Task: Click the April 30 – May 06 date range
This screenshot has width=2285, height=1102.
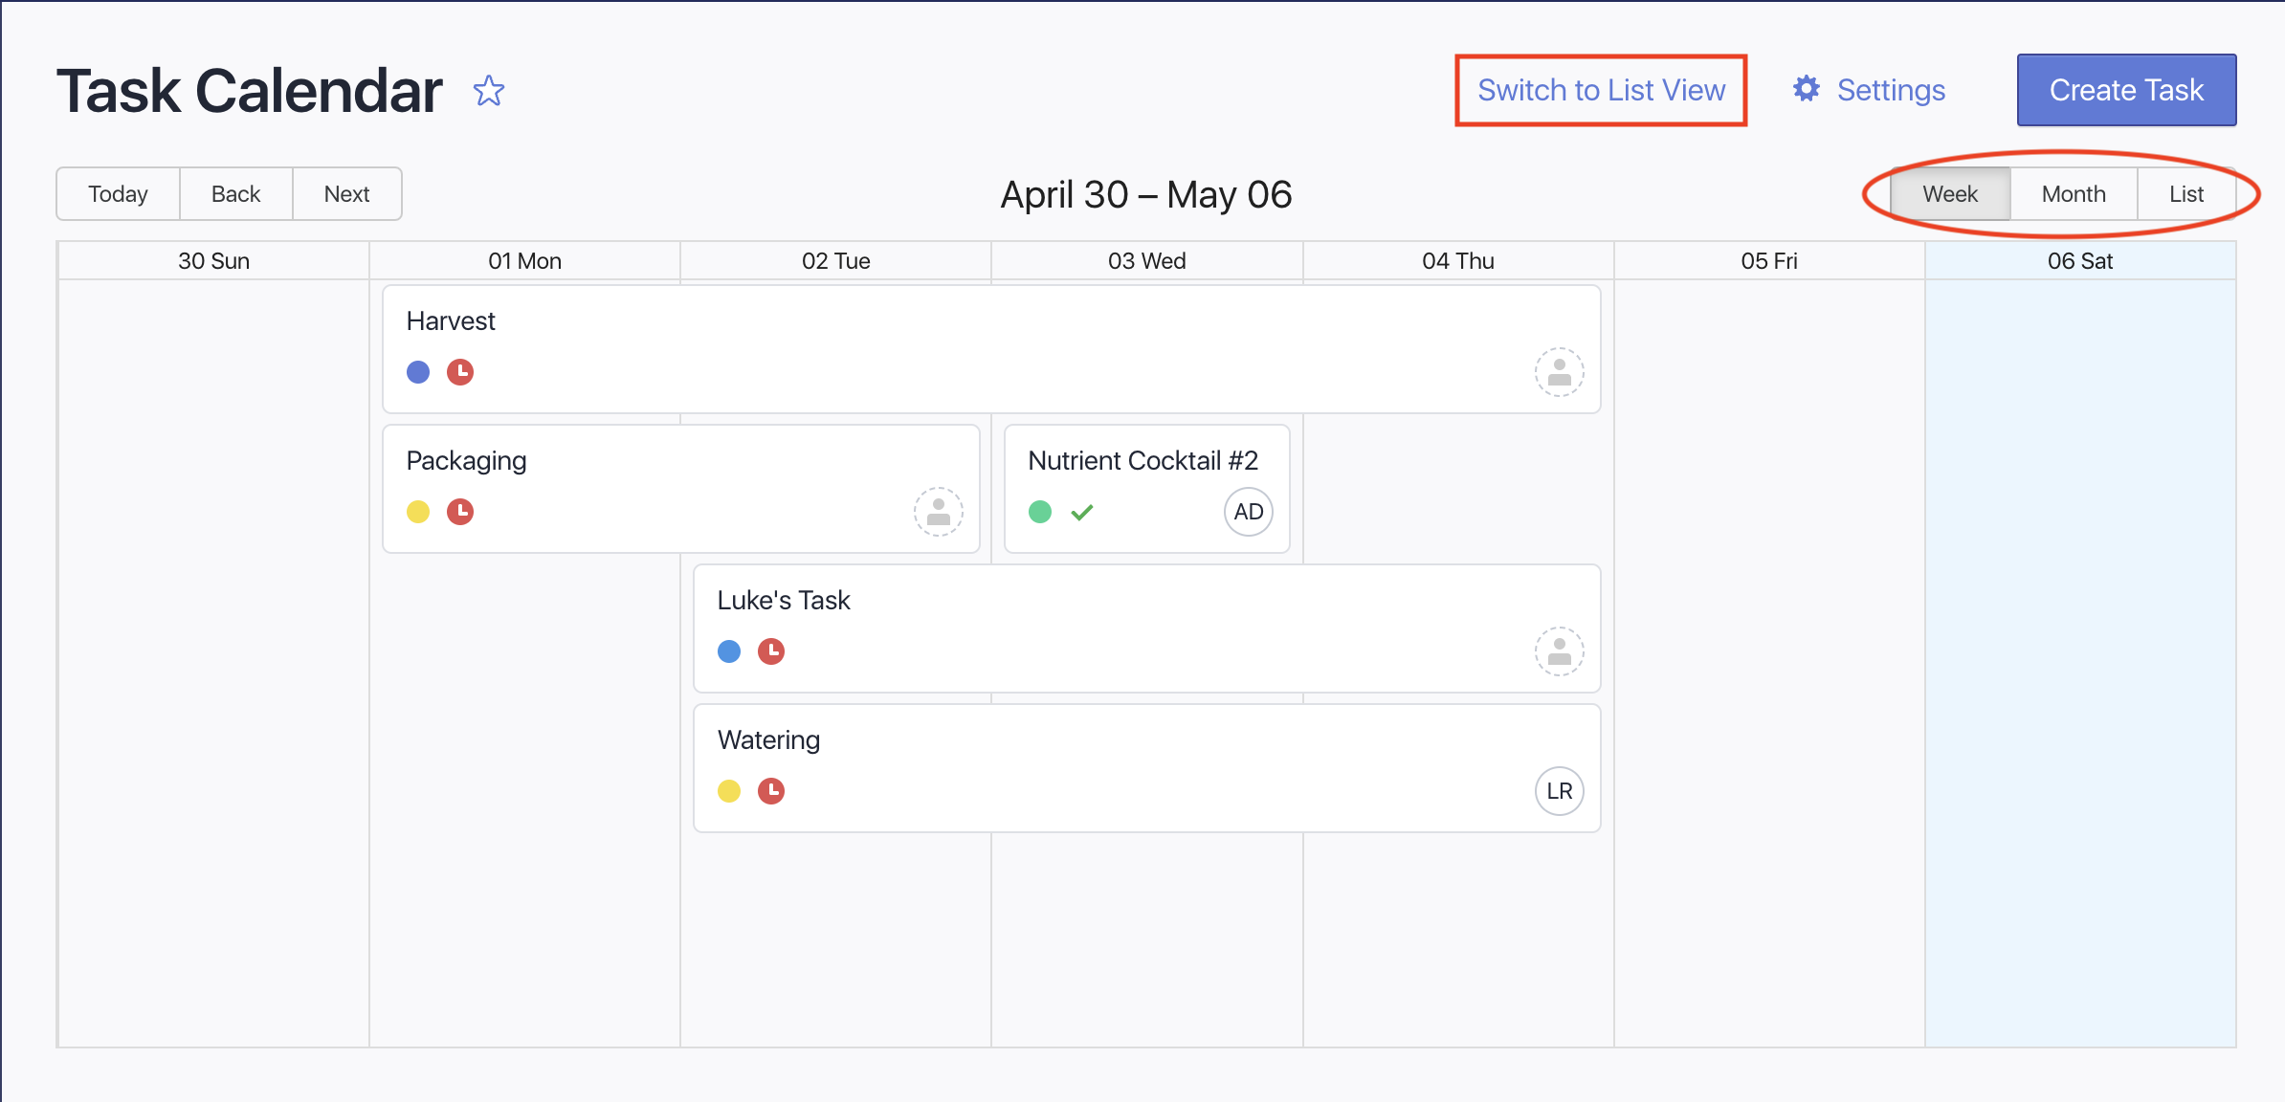Action: (x=1146, y=195)
